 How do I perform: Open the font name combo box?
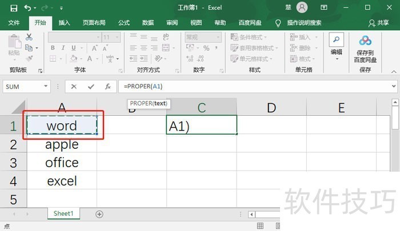coord(74,38)
